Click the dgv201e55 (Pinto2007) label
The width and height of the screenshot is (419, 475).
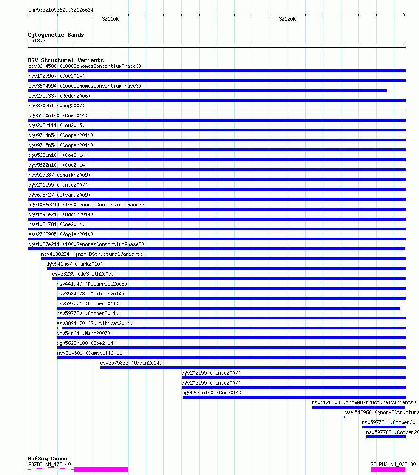tap(58, 185)
